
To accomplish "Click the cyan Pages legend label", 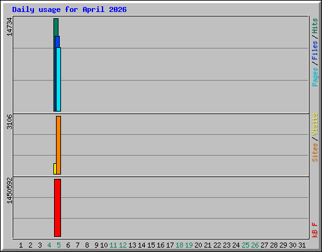I will pos(314,77).
